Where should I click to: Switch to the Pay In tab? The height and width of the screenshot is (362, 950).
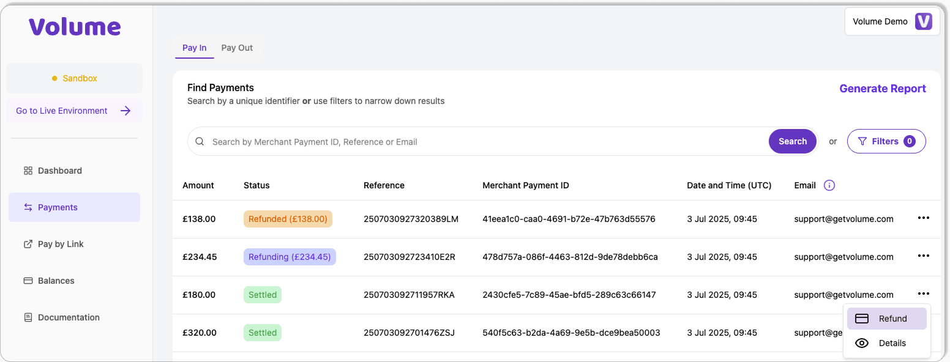[x=195, y=48]
